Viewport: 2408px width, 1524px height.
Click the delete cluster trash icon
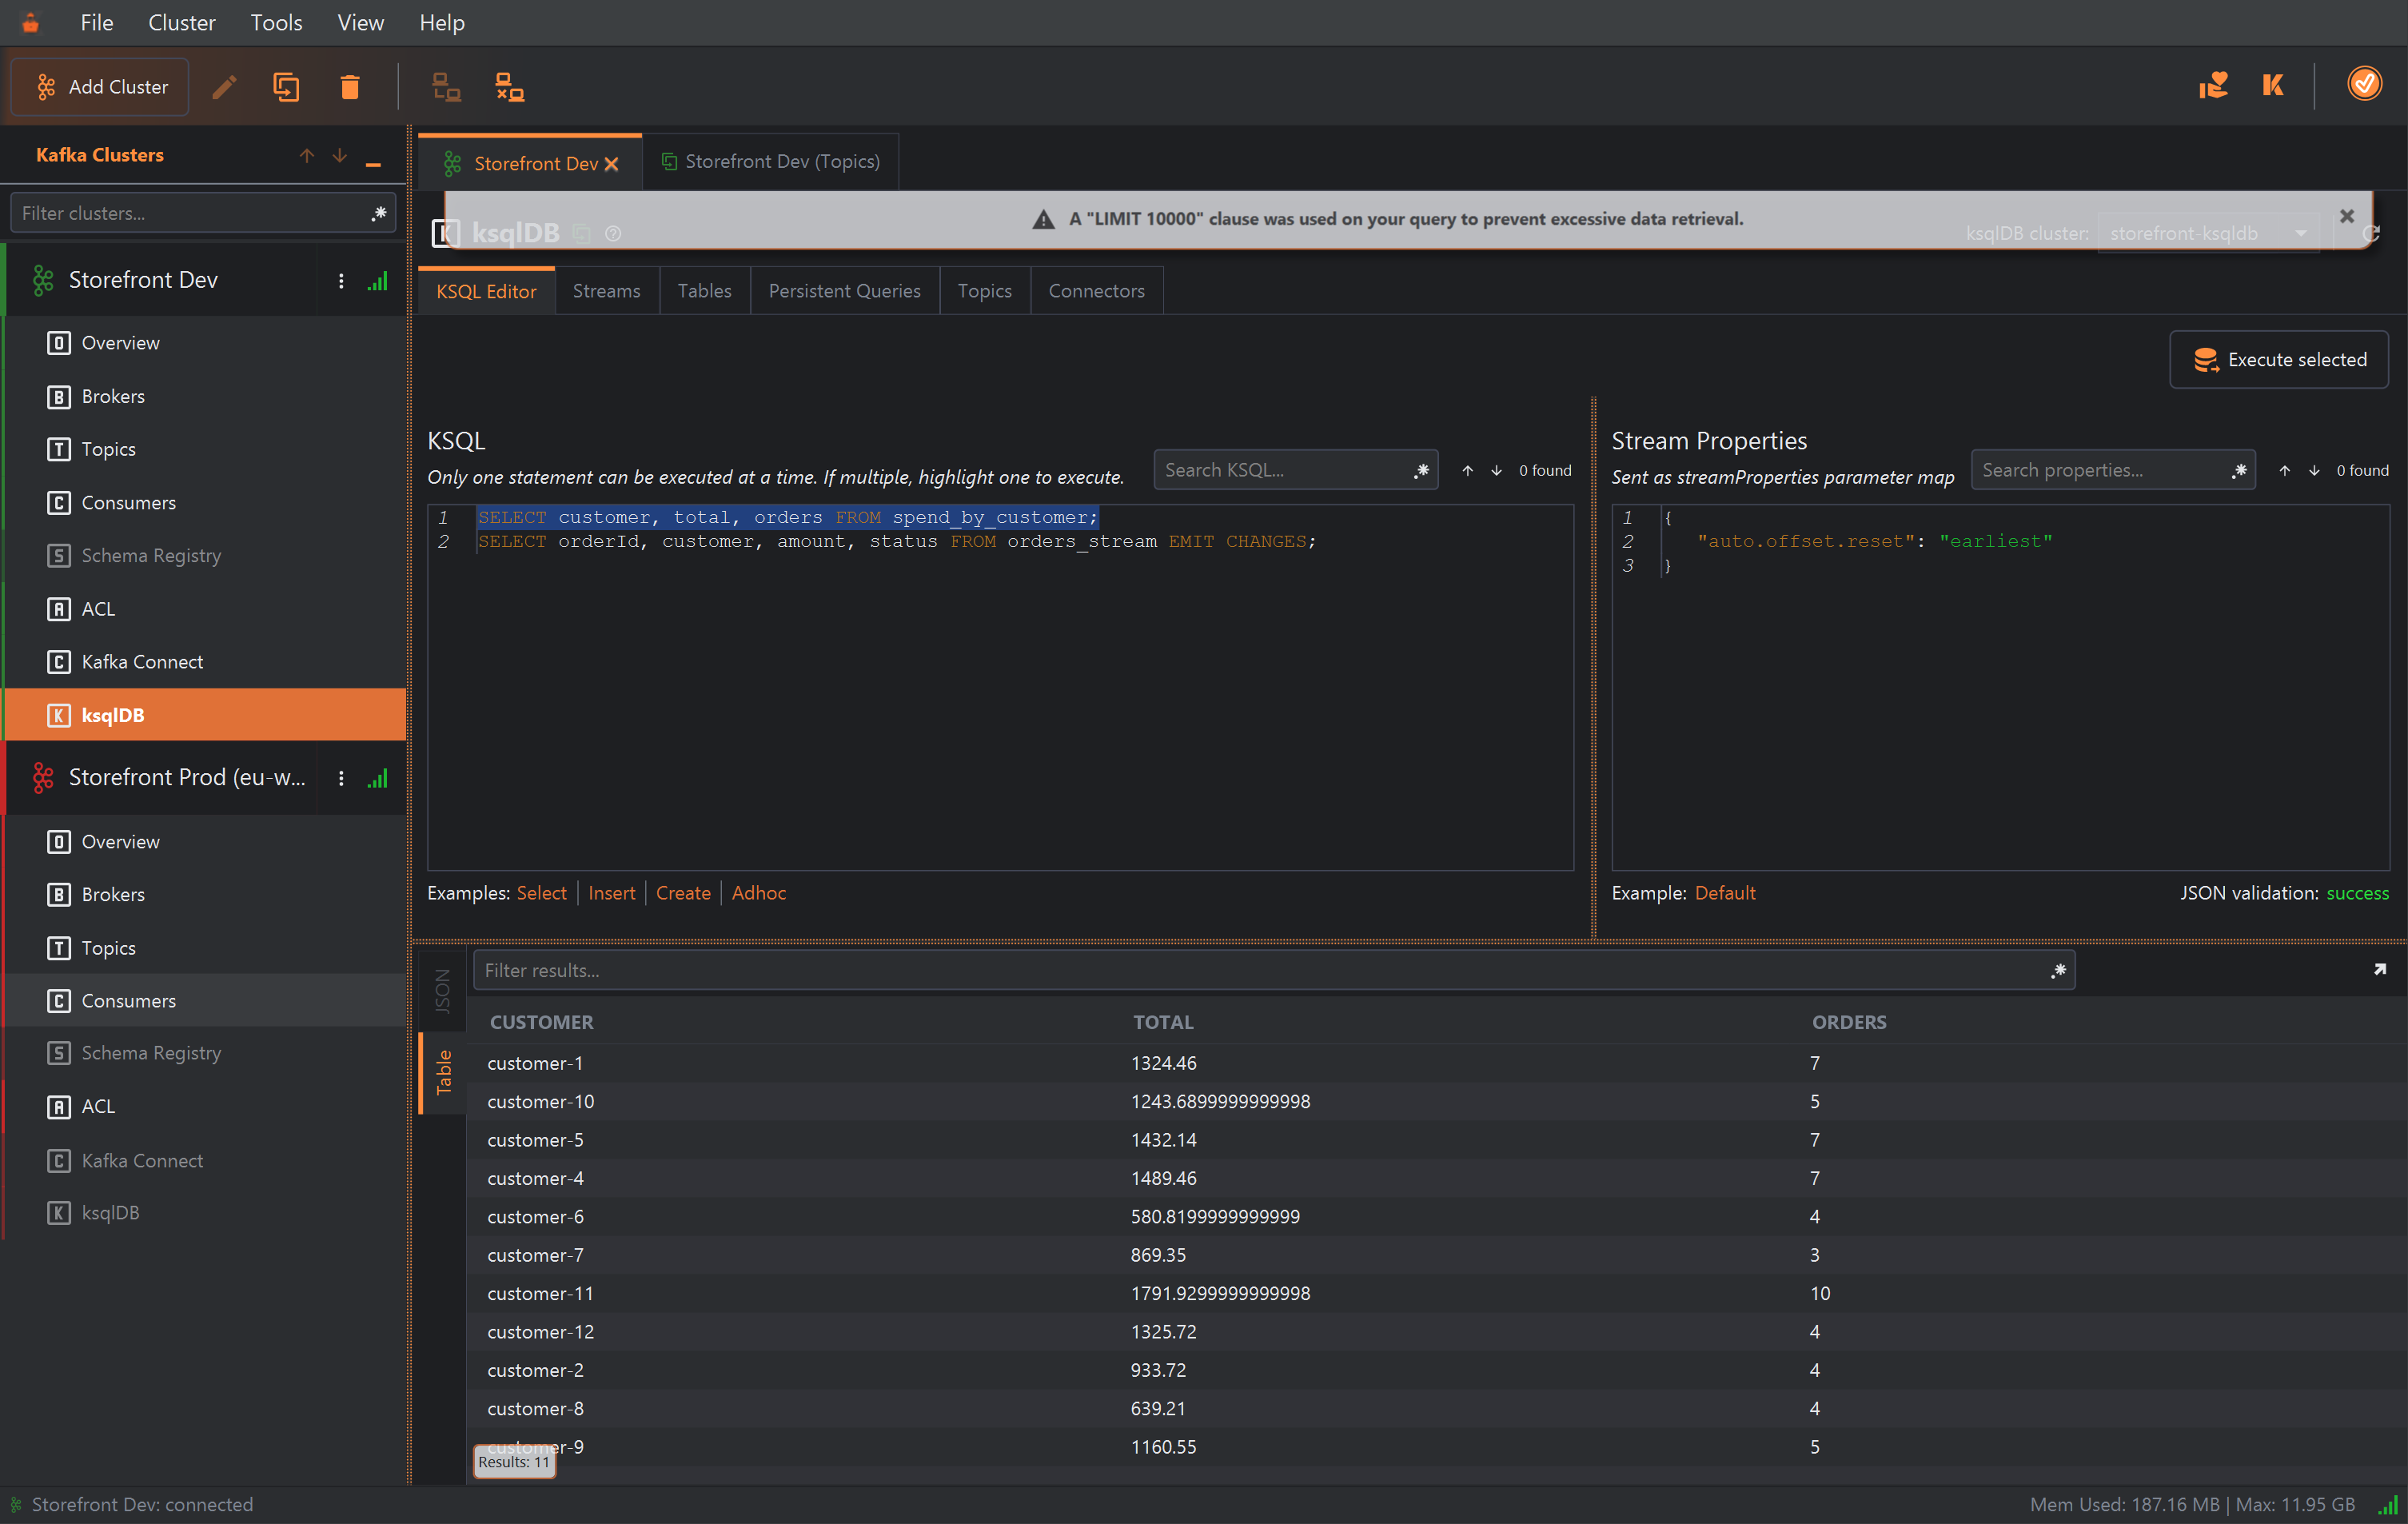tap(349, 87)
